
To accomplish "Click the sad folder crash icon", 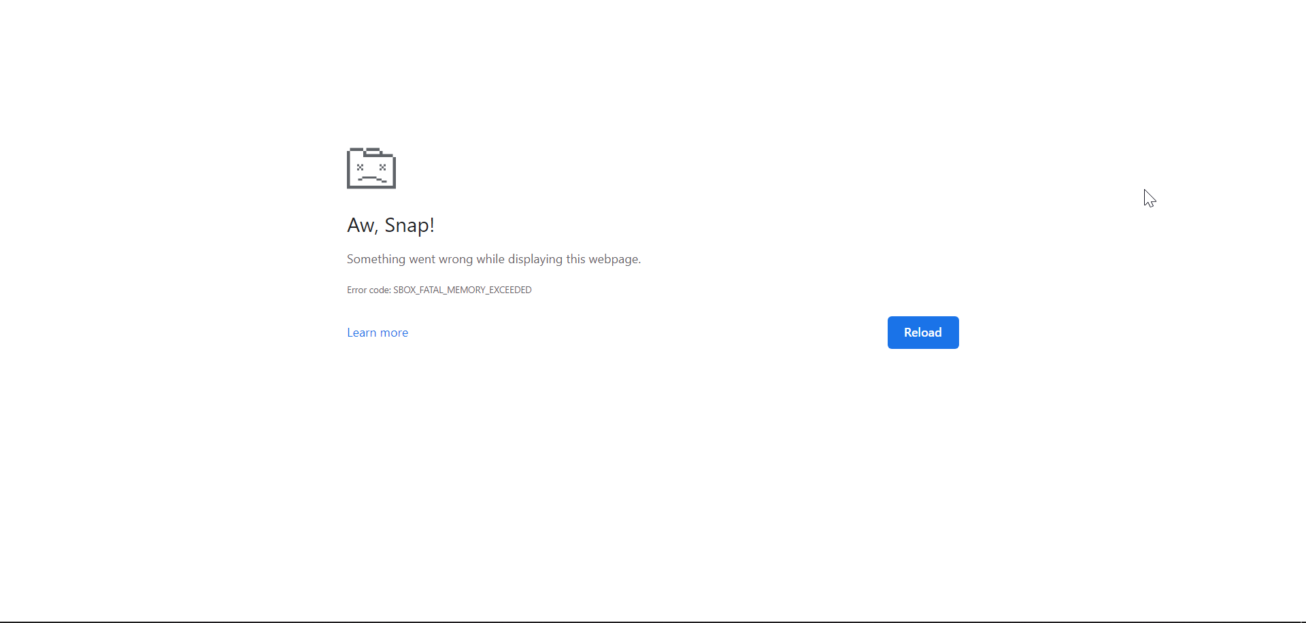I will click(371, 168).
